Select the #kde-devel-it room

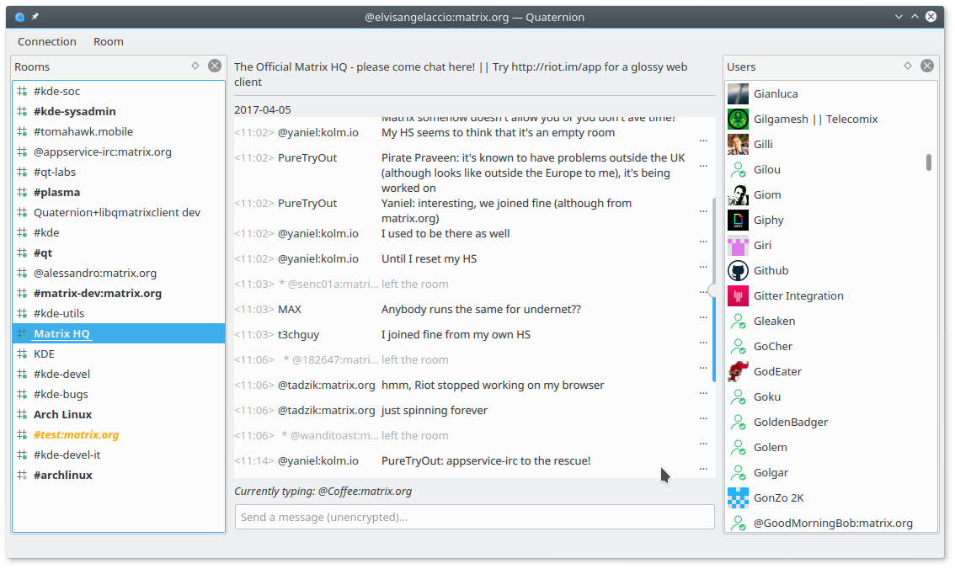coord(119,455)
